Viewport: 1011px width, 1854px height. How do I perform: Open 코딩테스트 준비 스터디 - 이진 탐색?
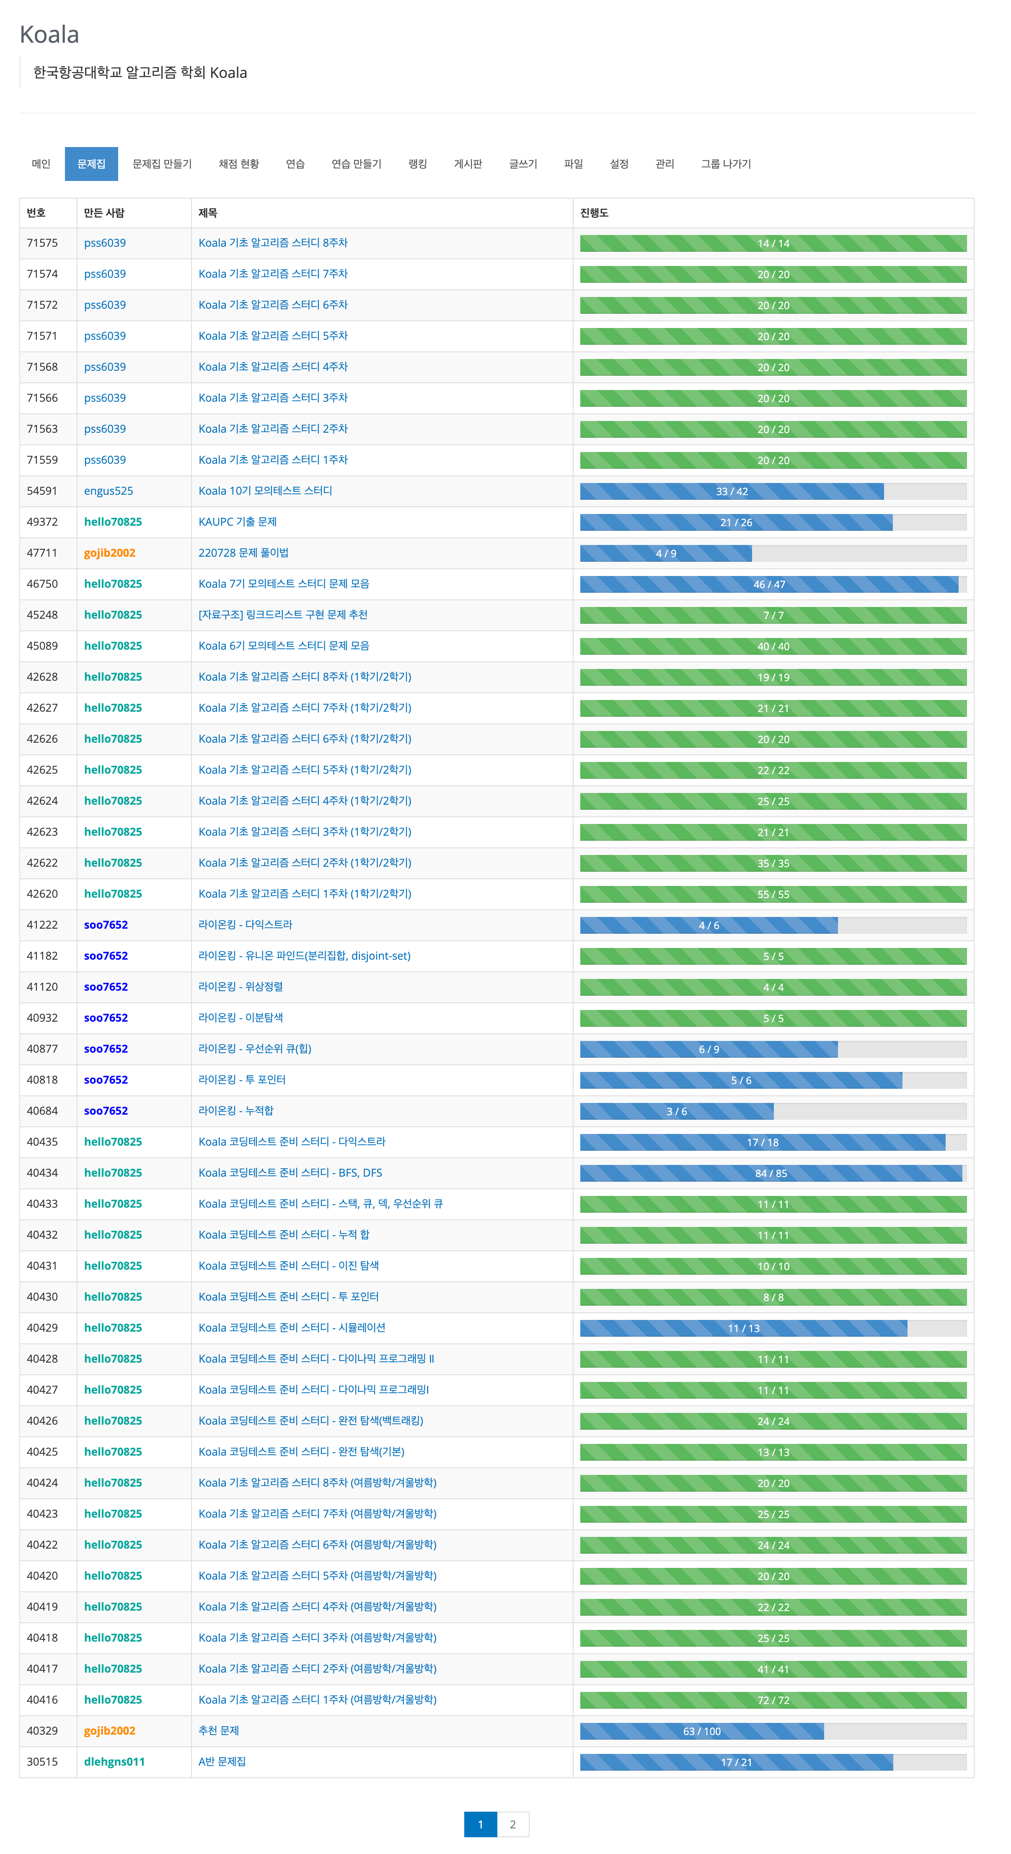[x=289, y=1266]
